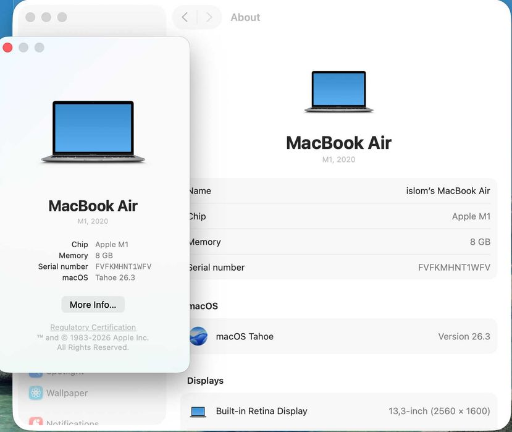The image size is (512, 432).
Task: Close the About This Mac window with the red button
Action: 7,48
